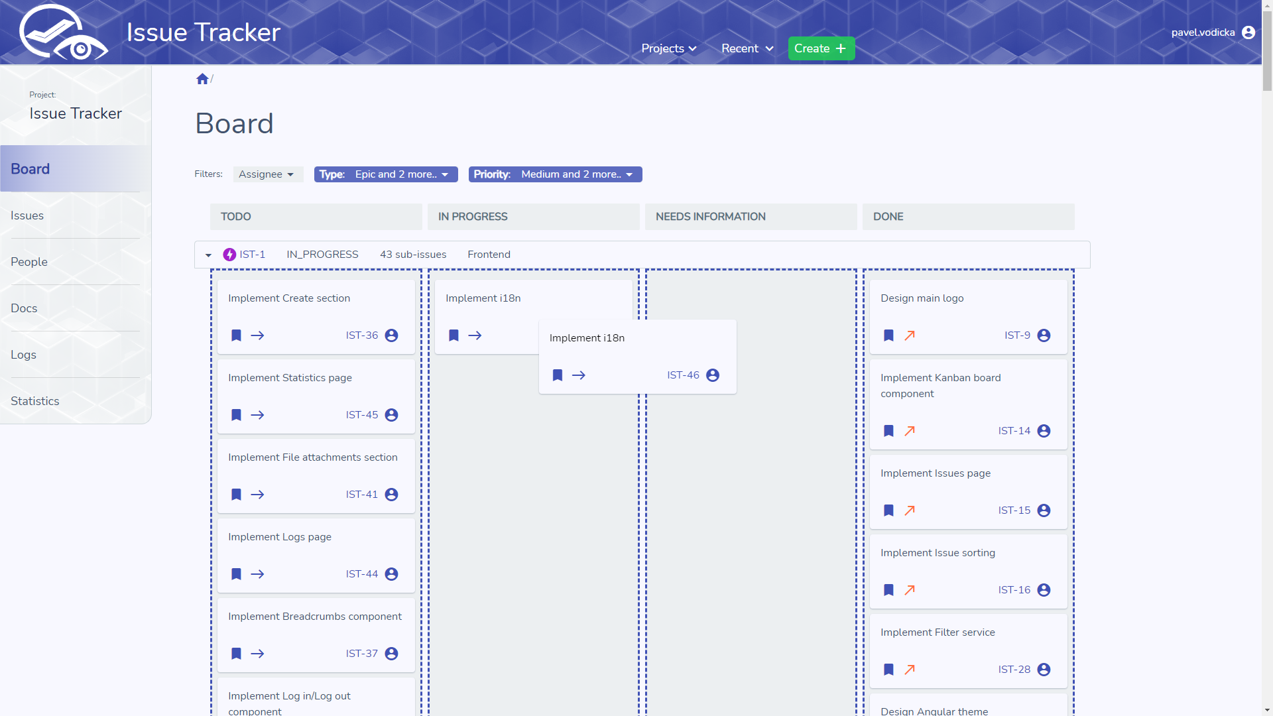Go to Statistics in the sidebar
The height and width of the screenshot is (716, 1273).
35,401
